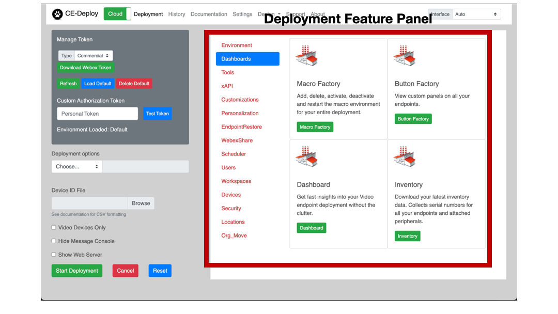
Task: Click the Personal Token input field
Action: (97, 114)
